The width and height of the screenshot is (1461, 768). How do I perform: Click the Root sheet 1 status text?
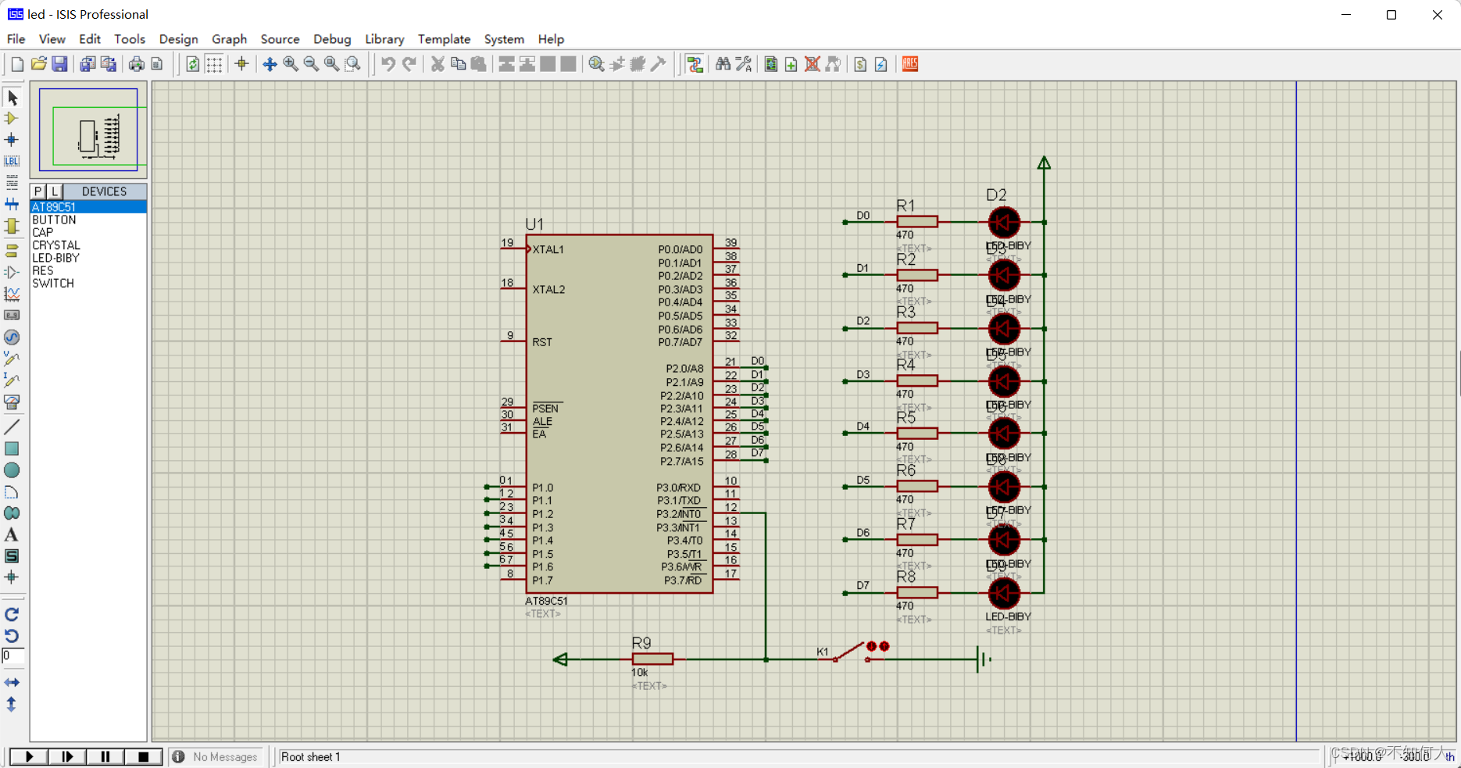point(311,756)
